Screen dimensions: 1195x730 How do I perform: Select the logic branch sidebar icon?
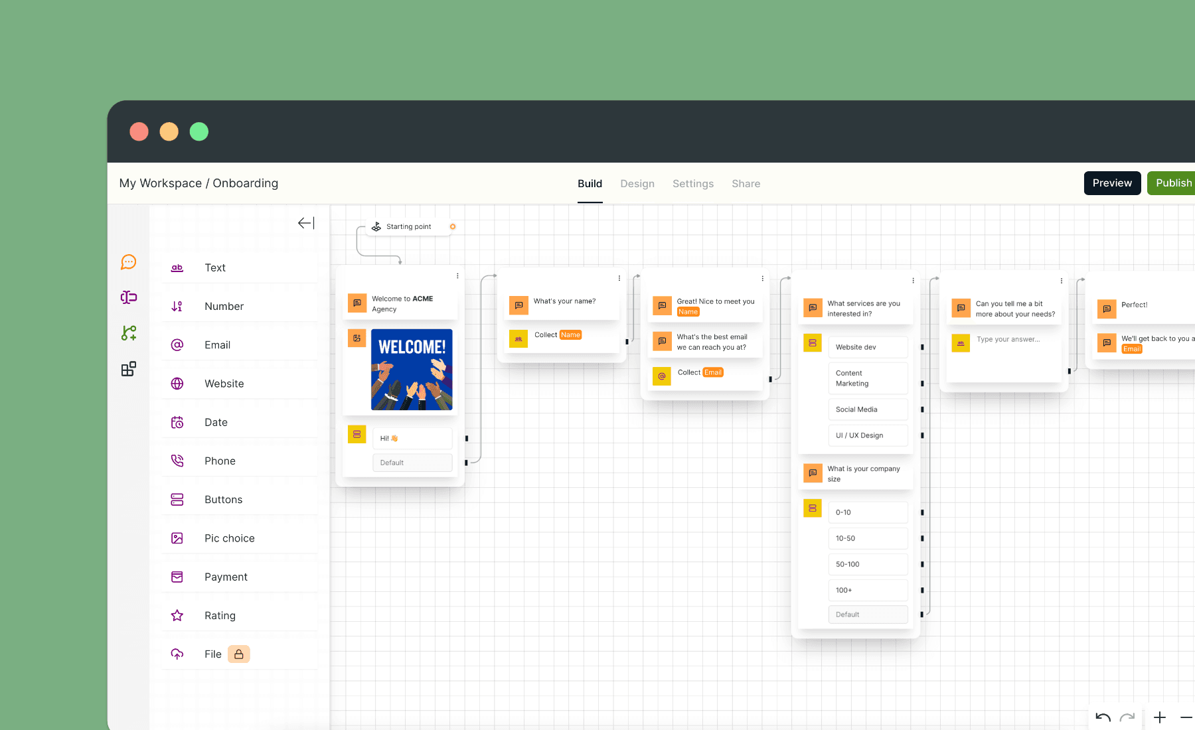tap(129, 333)
